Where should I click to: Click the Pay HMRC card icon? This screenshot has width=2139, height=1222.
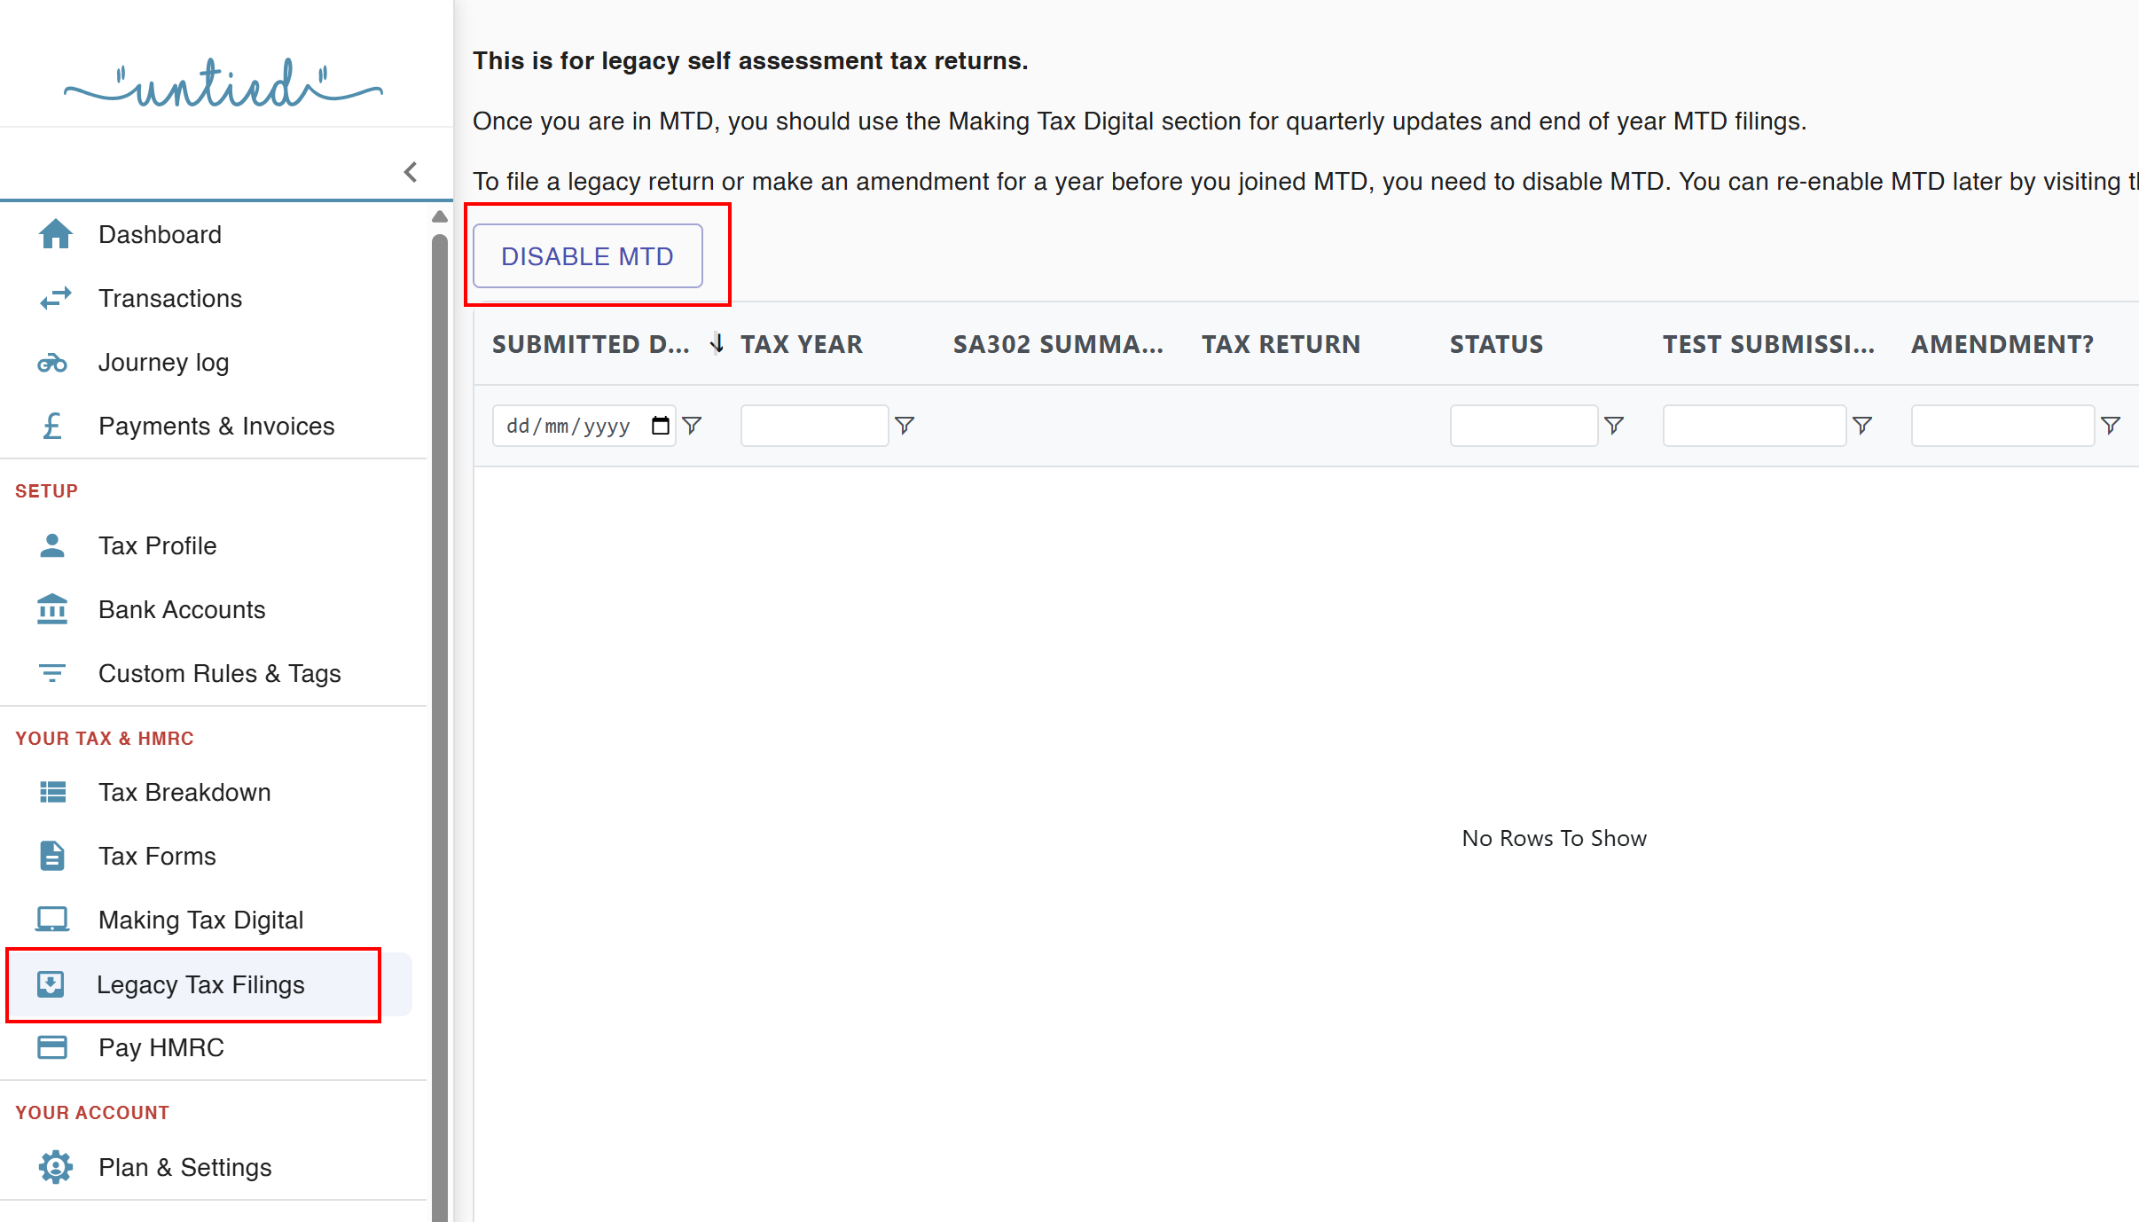(52, 1047)
